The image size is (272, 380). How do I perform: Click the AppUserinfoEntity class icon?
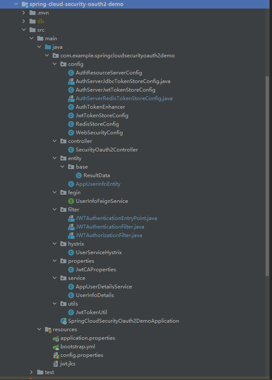coord(71,184)
